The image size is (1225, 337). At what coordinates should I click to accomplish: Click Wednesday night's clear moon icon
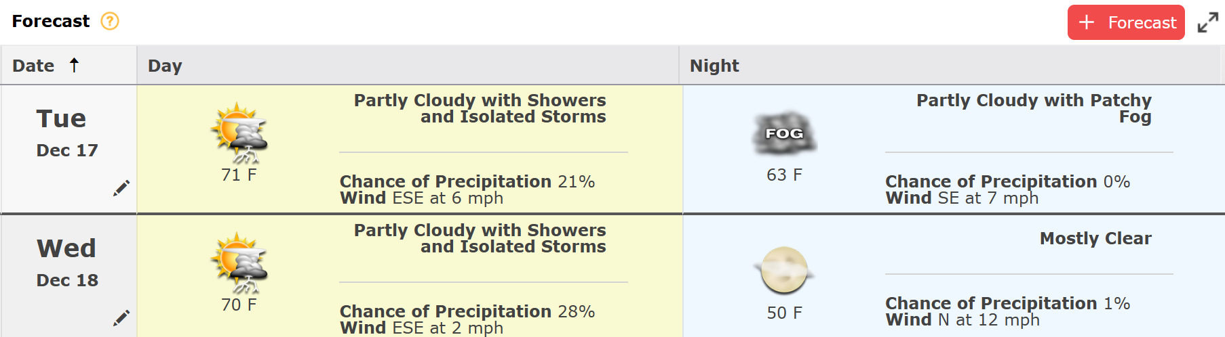[x=784, y=270]
